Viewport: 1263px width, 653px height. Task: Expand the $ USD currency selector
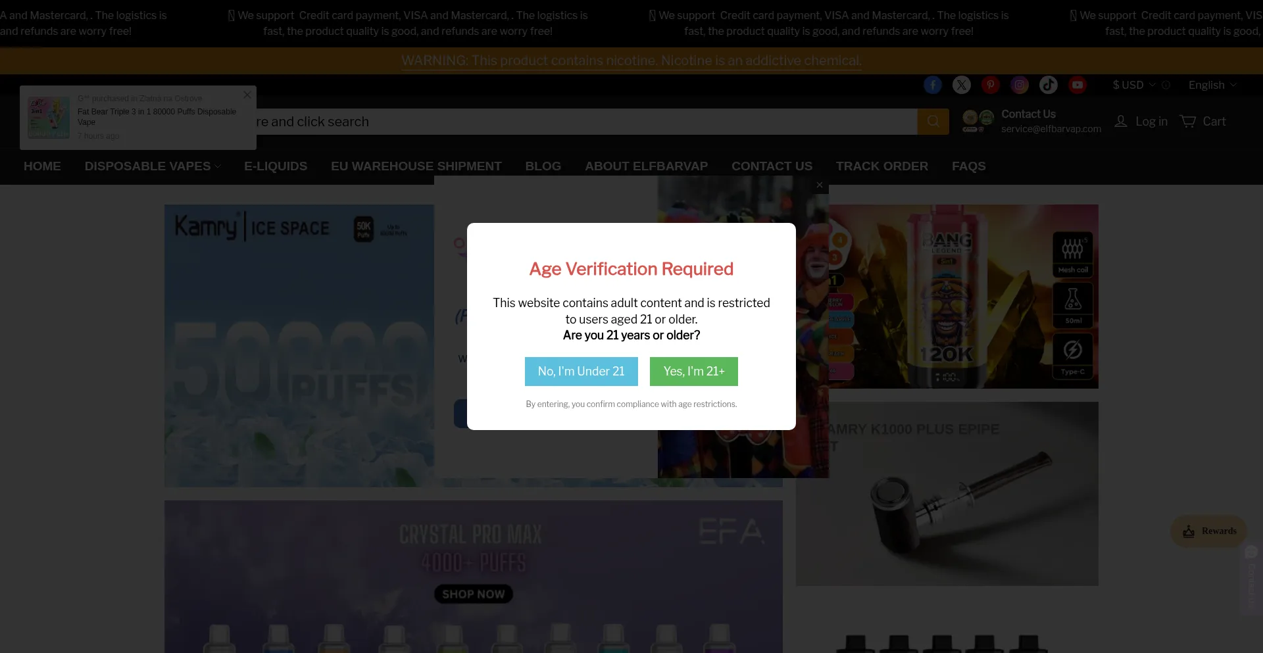click(x=1133, y=85)
